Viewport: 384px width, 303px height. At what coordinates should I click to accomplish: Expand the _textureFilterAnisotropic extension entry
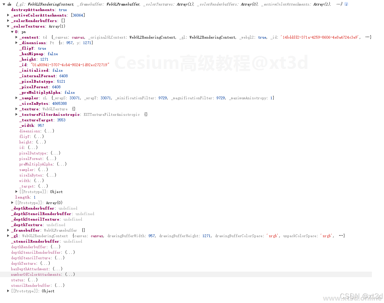(x=16, y=114)
